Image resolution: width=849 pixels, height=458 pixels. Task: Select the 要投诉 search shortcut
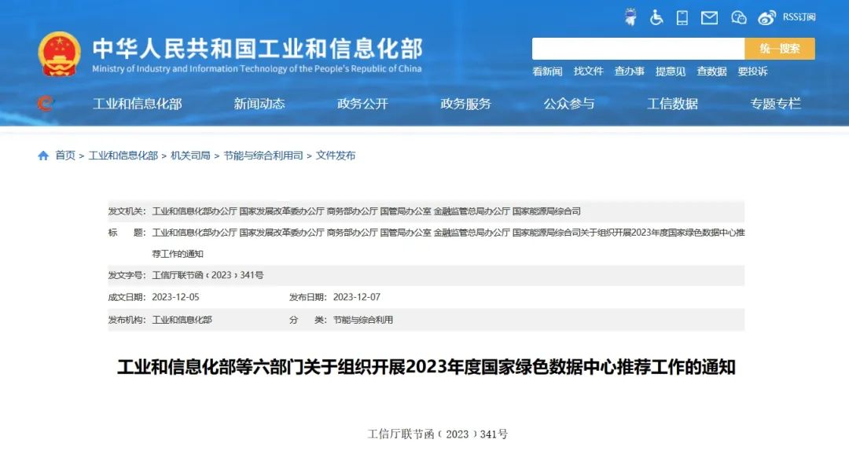point(752,71)
